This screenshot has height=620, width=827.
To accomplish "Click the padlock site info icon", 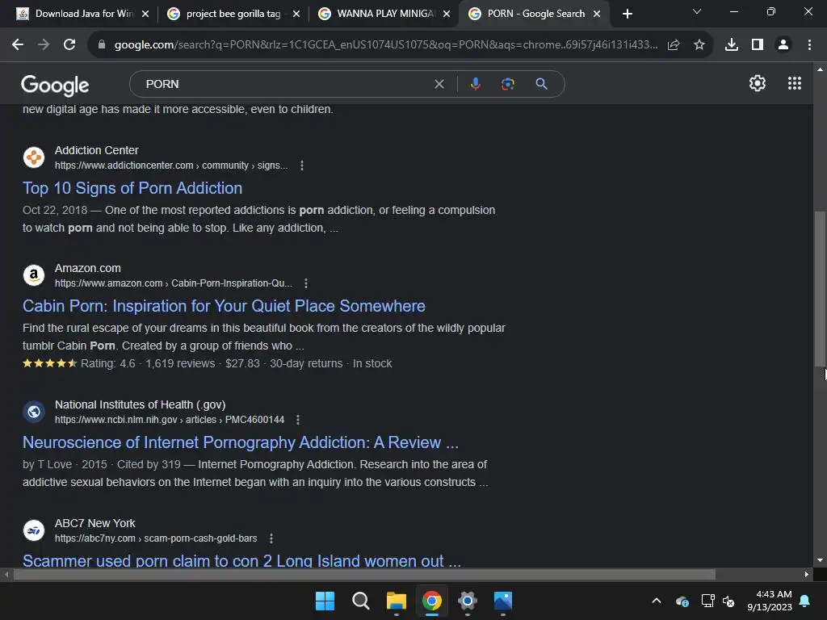I will tap(102, 45).
